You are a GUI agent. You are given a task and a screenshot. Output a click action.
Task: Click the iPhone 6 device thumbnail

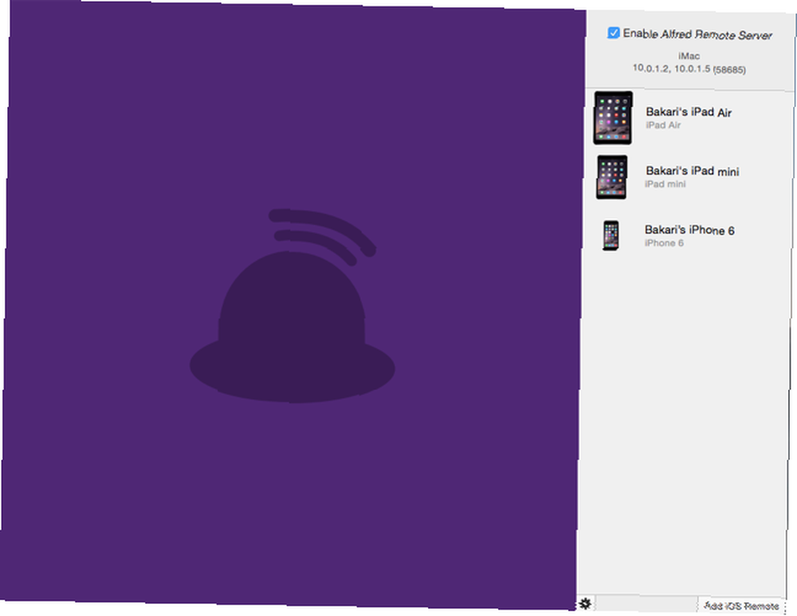[611, 235]
